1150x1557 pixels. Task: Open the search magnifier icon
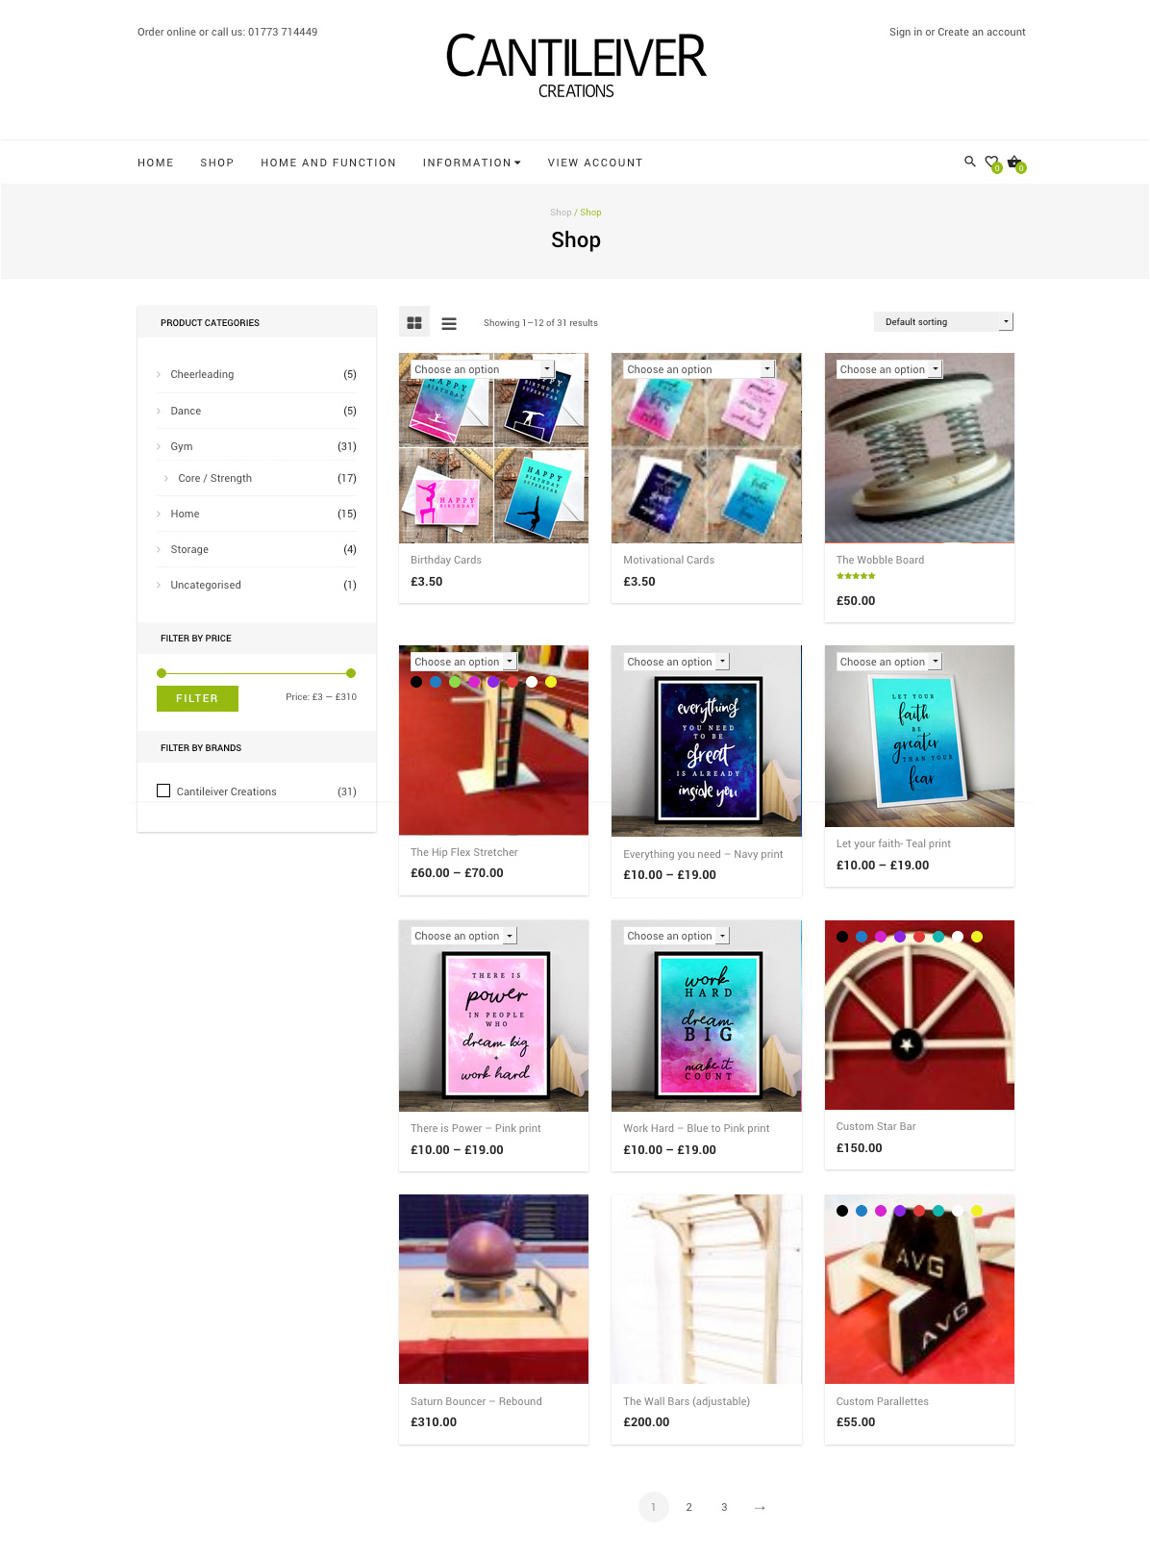point(969,162)
